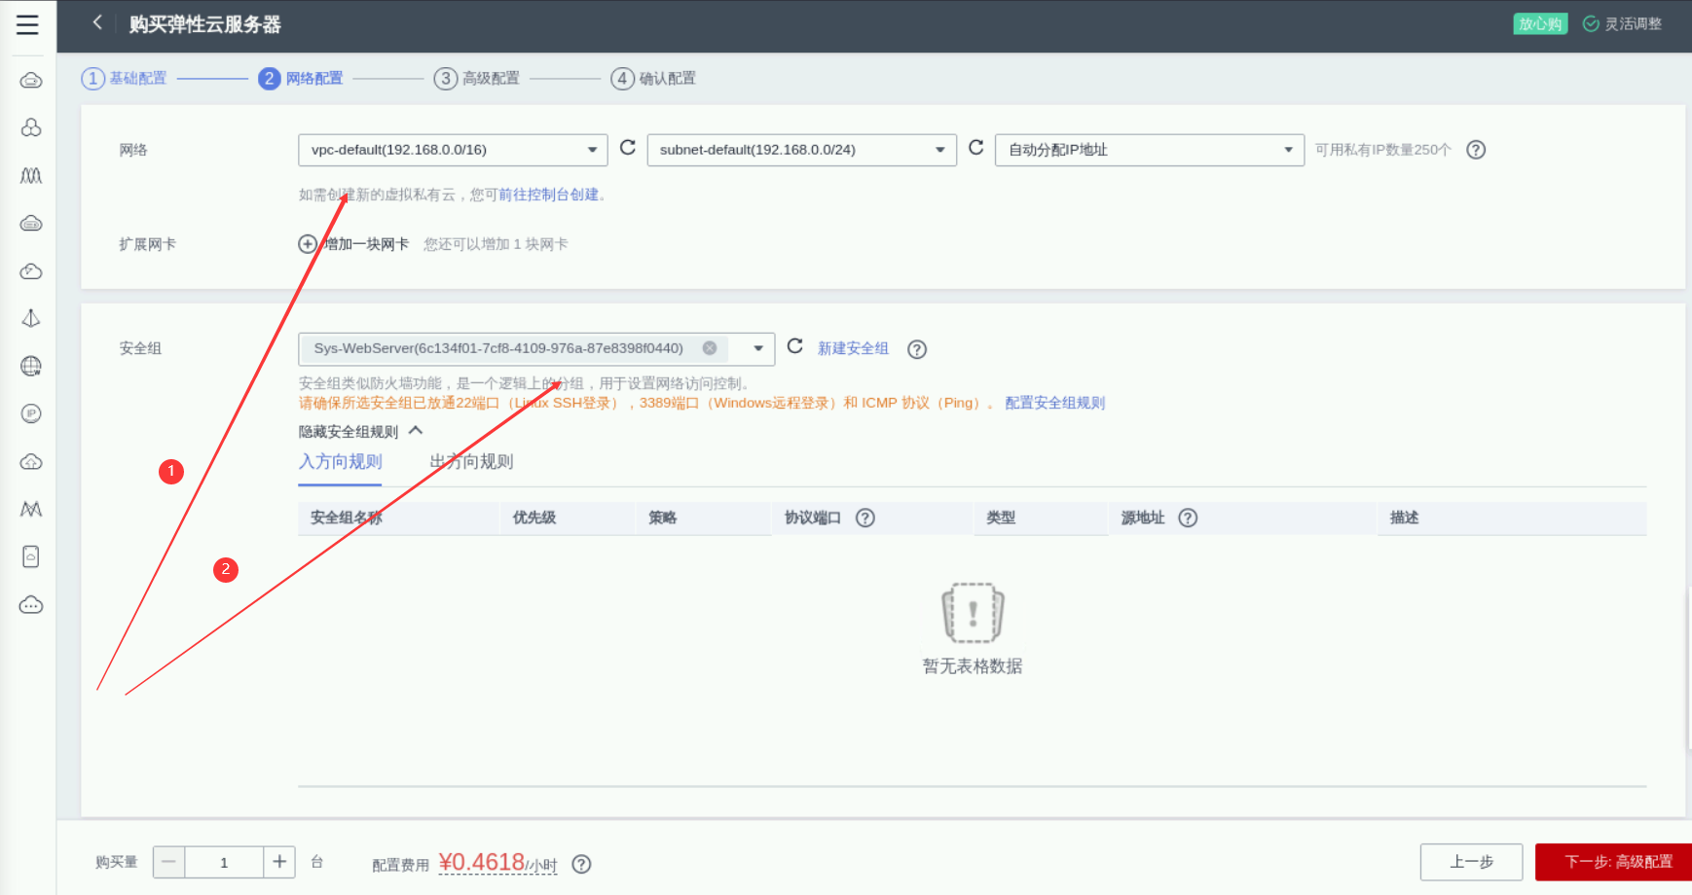The width and height of the screenshot is (1692, 895).
Task: Open the hamburger navigation menu
Action: [x=27, y=25]
